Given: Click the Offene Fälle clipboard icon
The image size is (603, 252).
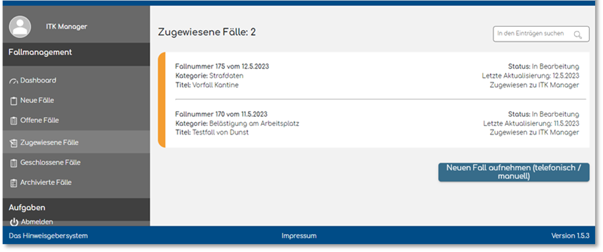Looking at the screenshot, I should (x=14, y=121).
